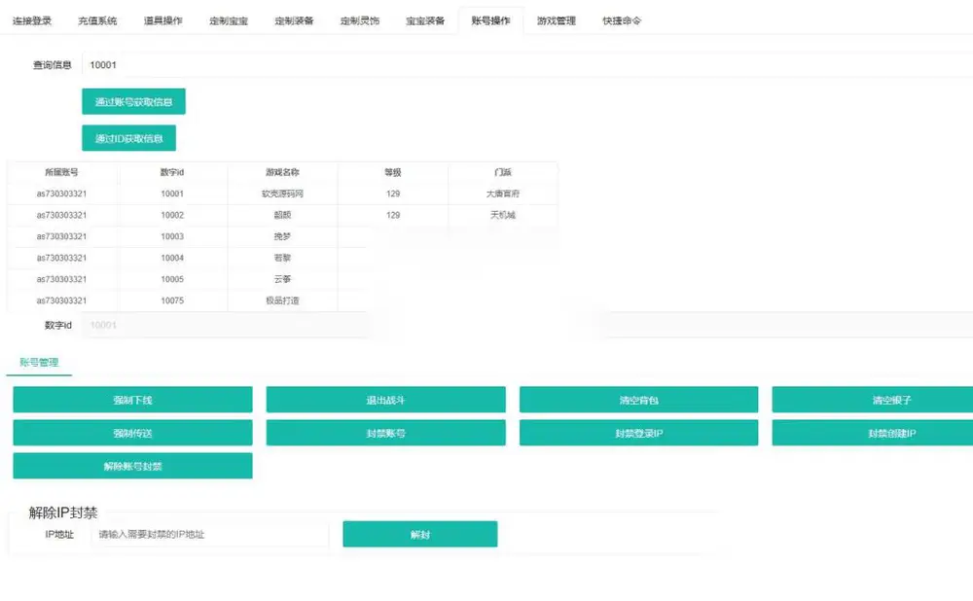Click the 天机城 faction cell
Screen dimensions: 973x601
click(x=503, y=215)
